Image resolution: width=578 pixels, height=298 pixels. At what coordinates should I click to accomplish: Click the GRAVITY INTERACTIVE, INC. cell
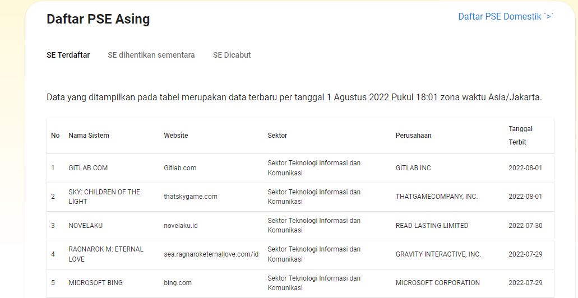click(438, 254)
